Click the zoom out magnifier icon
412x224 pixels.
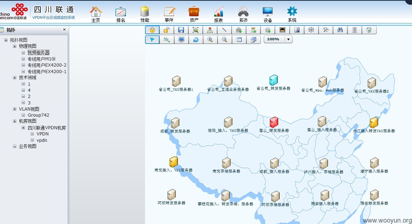click(224, 39)
